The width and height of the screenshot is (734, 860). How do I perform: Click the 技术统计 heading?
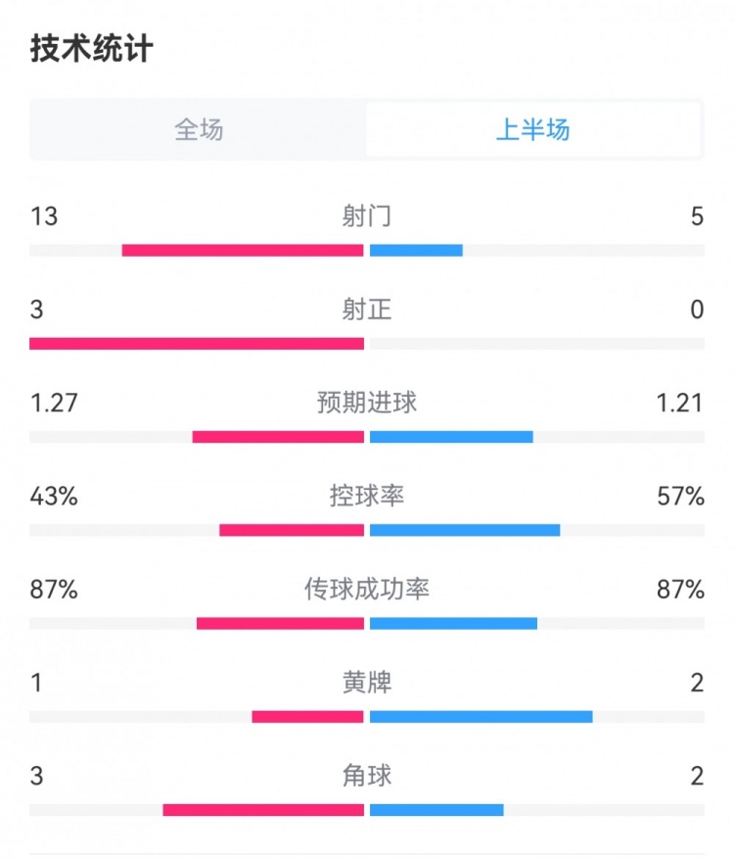pos(92,49)
